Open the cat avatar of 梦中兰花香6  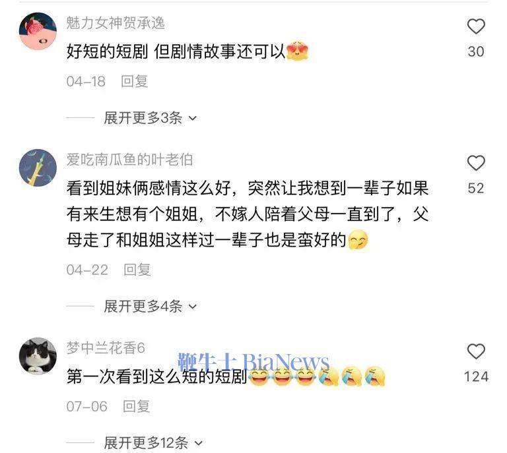click(38, 356)
